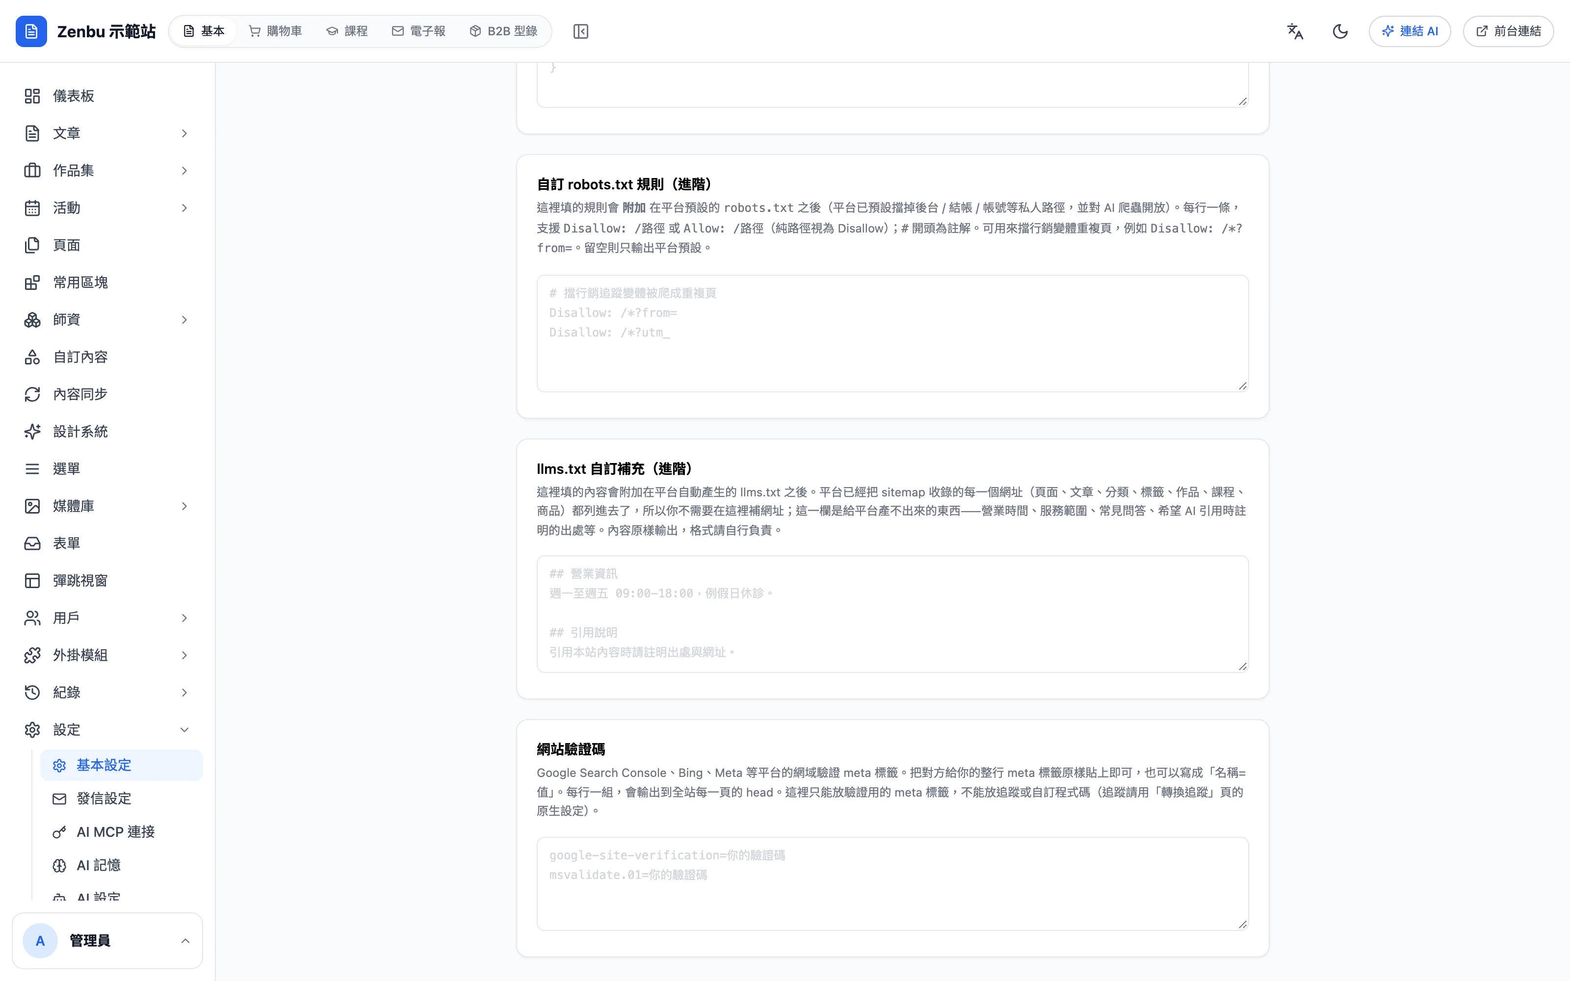Collapse the 設定 section chevron
This screenshot has width=1570, height=981.
(184, 730)
